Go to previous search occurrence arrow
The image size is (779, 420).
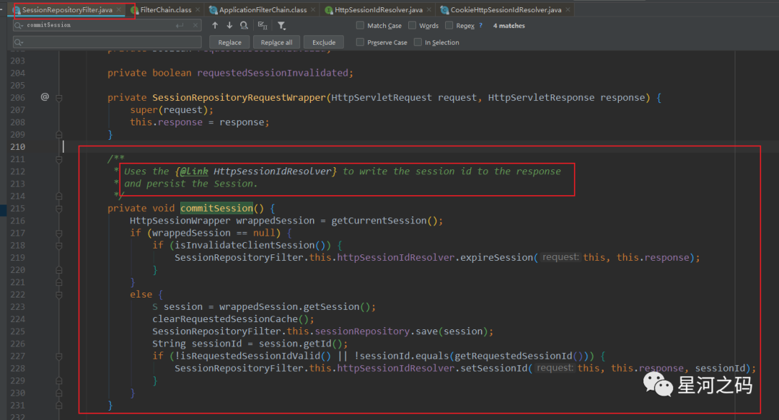[x=215, y=25]
